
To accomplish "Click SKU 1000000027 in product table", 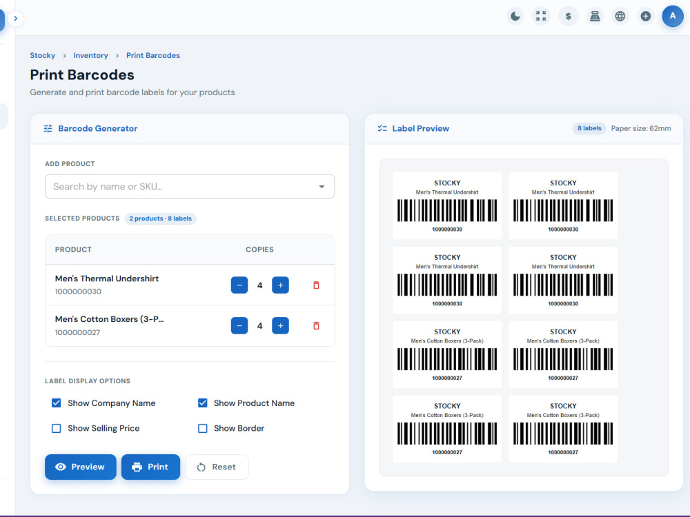I will coord(77,332).
